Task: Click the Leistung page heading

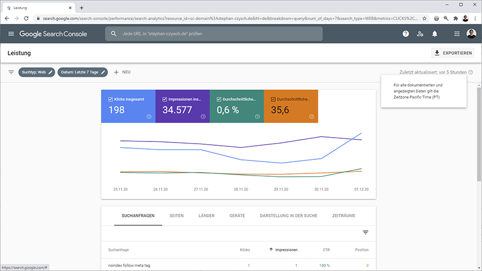Action: 19,53
